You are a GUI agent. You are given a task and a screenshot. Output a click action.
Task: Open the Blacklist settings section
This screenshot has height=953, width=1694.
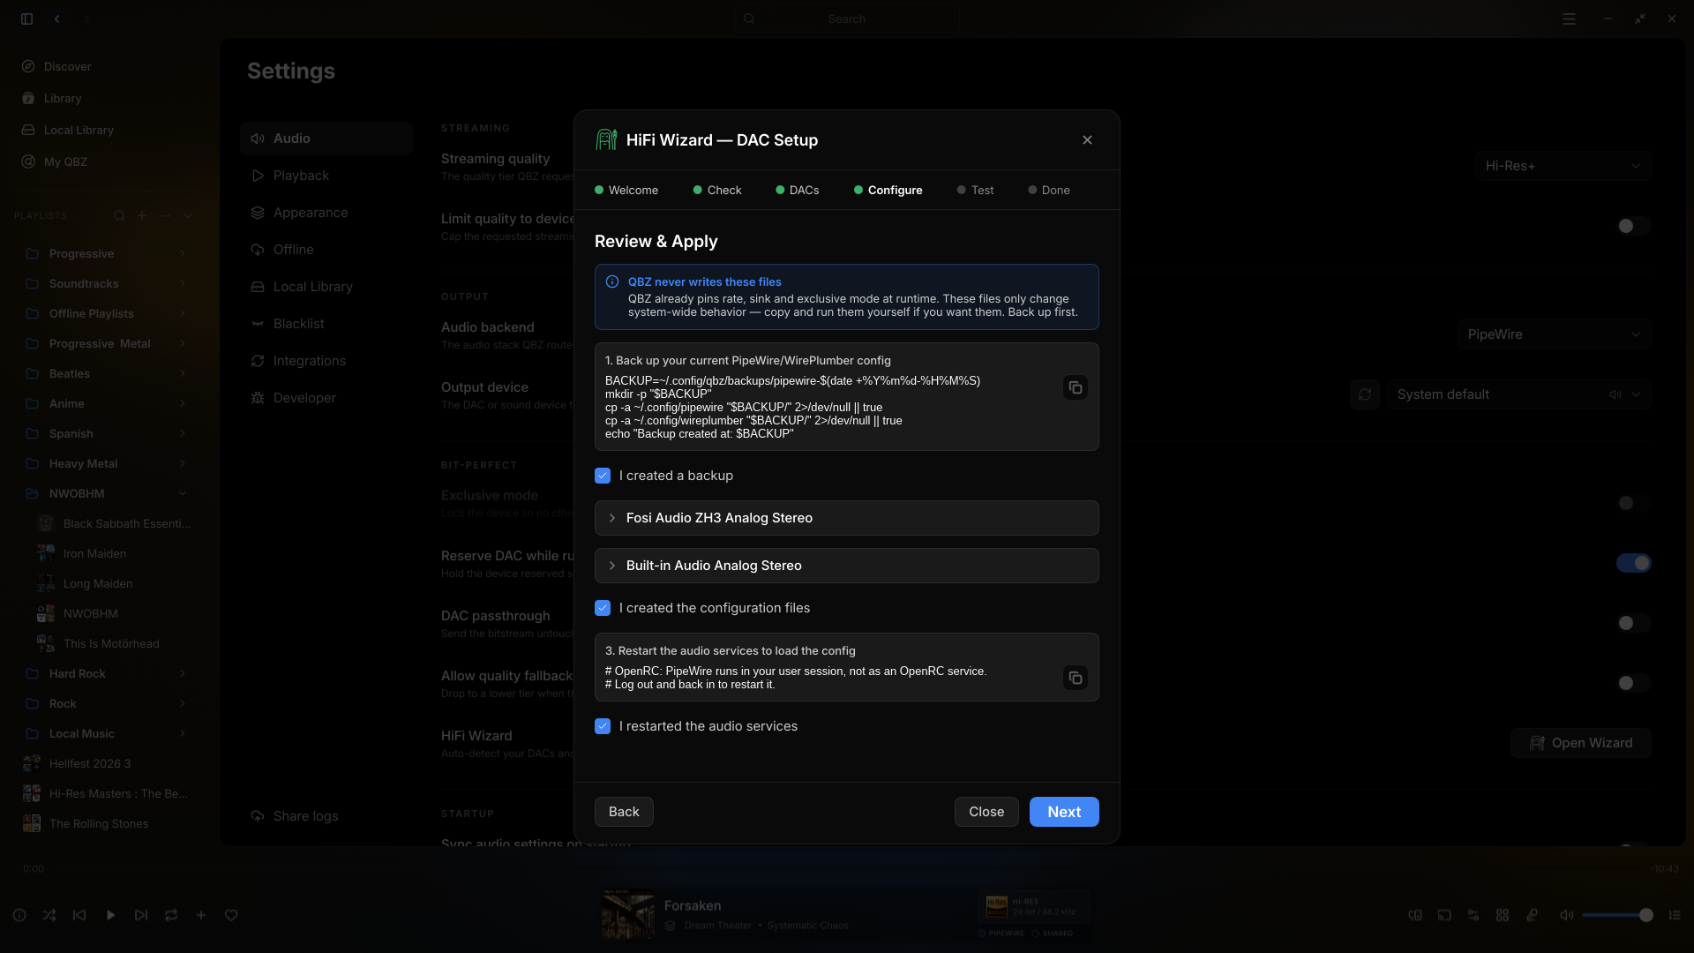(x=326, y=324)
